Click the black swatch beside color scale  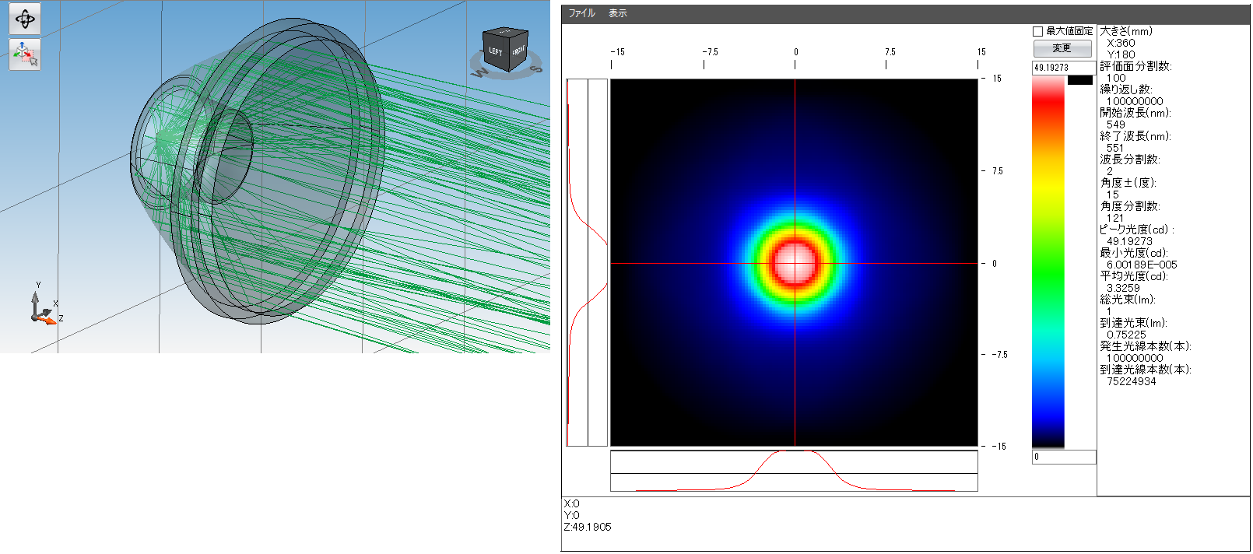pyautogui.click(x=1080, y=80)
